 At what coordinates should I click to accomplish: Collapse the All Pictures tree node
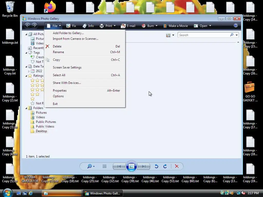pyautogui.click(x=26, y=34)
